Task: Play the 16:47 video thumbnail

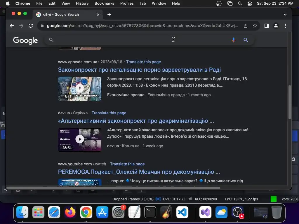Action: [x=80, y=89]
